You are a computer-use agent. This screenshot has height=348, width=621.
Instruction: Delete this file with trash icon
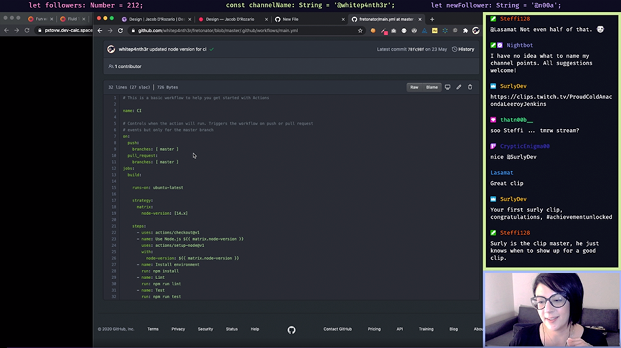[470, 87]
